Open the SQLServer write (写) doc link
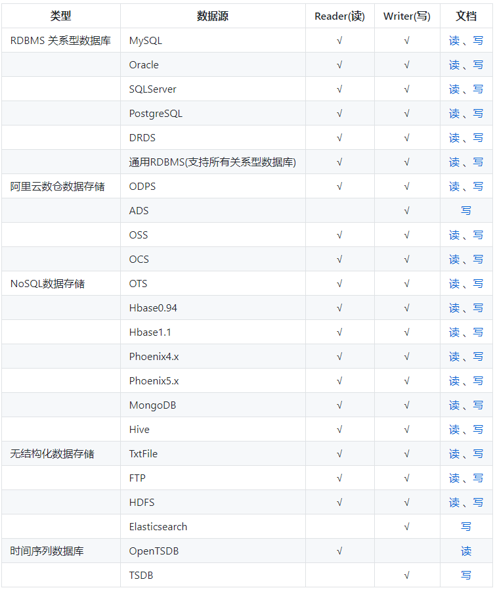Viewport: 495px width, 590px height. (478, 89)
